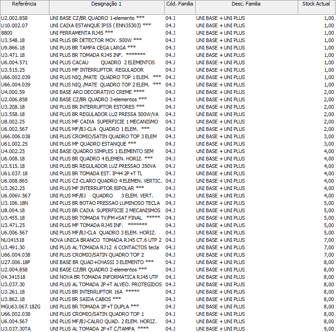Click UNI PLUS BR DETECTOR MOV. 500W

pos(96,40)
